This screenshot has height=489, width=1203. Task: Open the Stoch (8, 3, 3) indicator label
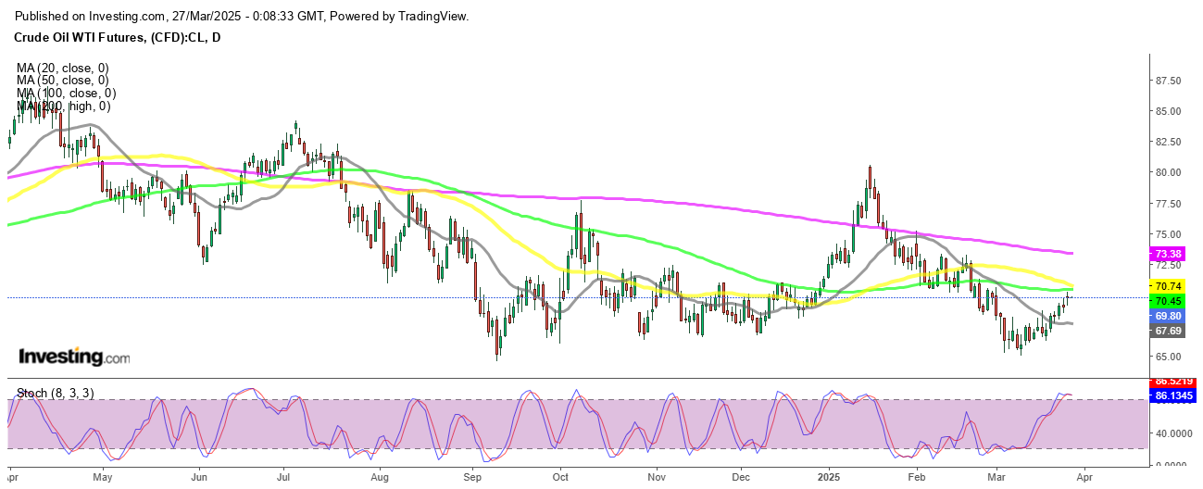click(54, 394)
